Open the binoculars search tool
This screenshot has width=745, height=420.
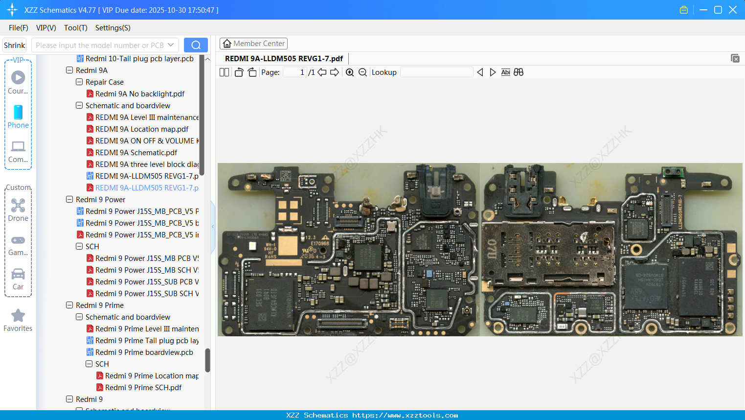pos(519,72)
